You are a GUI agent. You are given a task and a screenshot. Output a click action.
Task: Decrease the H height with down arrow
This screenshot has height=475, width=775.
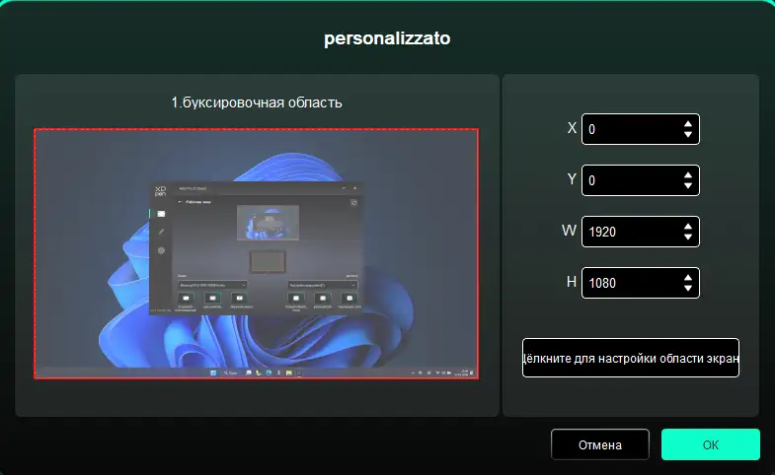coord(687,289)
